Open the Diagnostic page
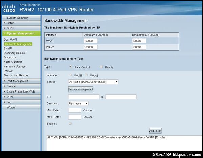203x158 pixels. pos(10,57)
